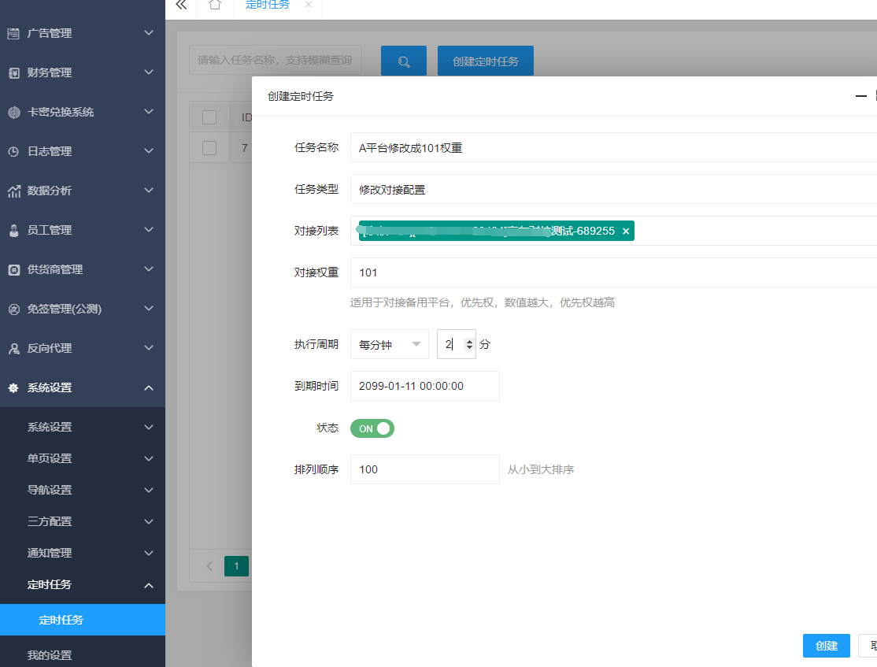Expand the 广告管理 menu chevron
The height and width of the screenshot is (667, 877).
point(149,33)
